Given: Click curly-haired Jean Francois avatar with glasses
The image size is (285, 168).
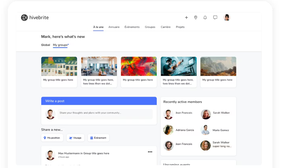Looking at the screenshot, I should coord(169,145).
